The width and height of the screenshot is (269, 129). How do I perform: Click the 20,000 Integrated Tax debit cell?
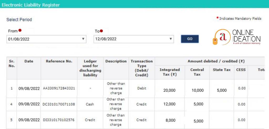coord(169,90)
